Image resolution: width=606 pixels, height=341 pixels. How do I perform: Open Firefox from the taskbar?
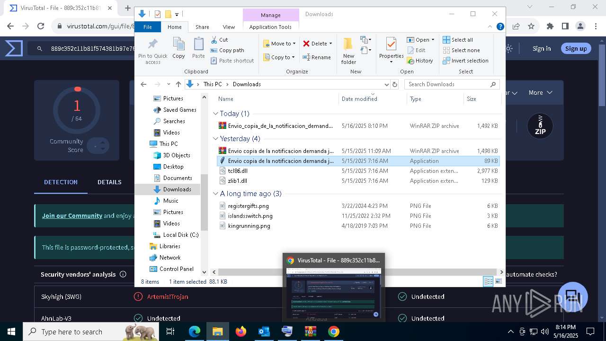tap(241, 332)
